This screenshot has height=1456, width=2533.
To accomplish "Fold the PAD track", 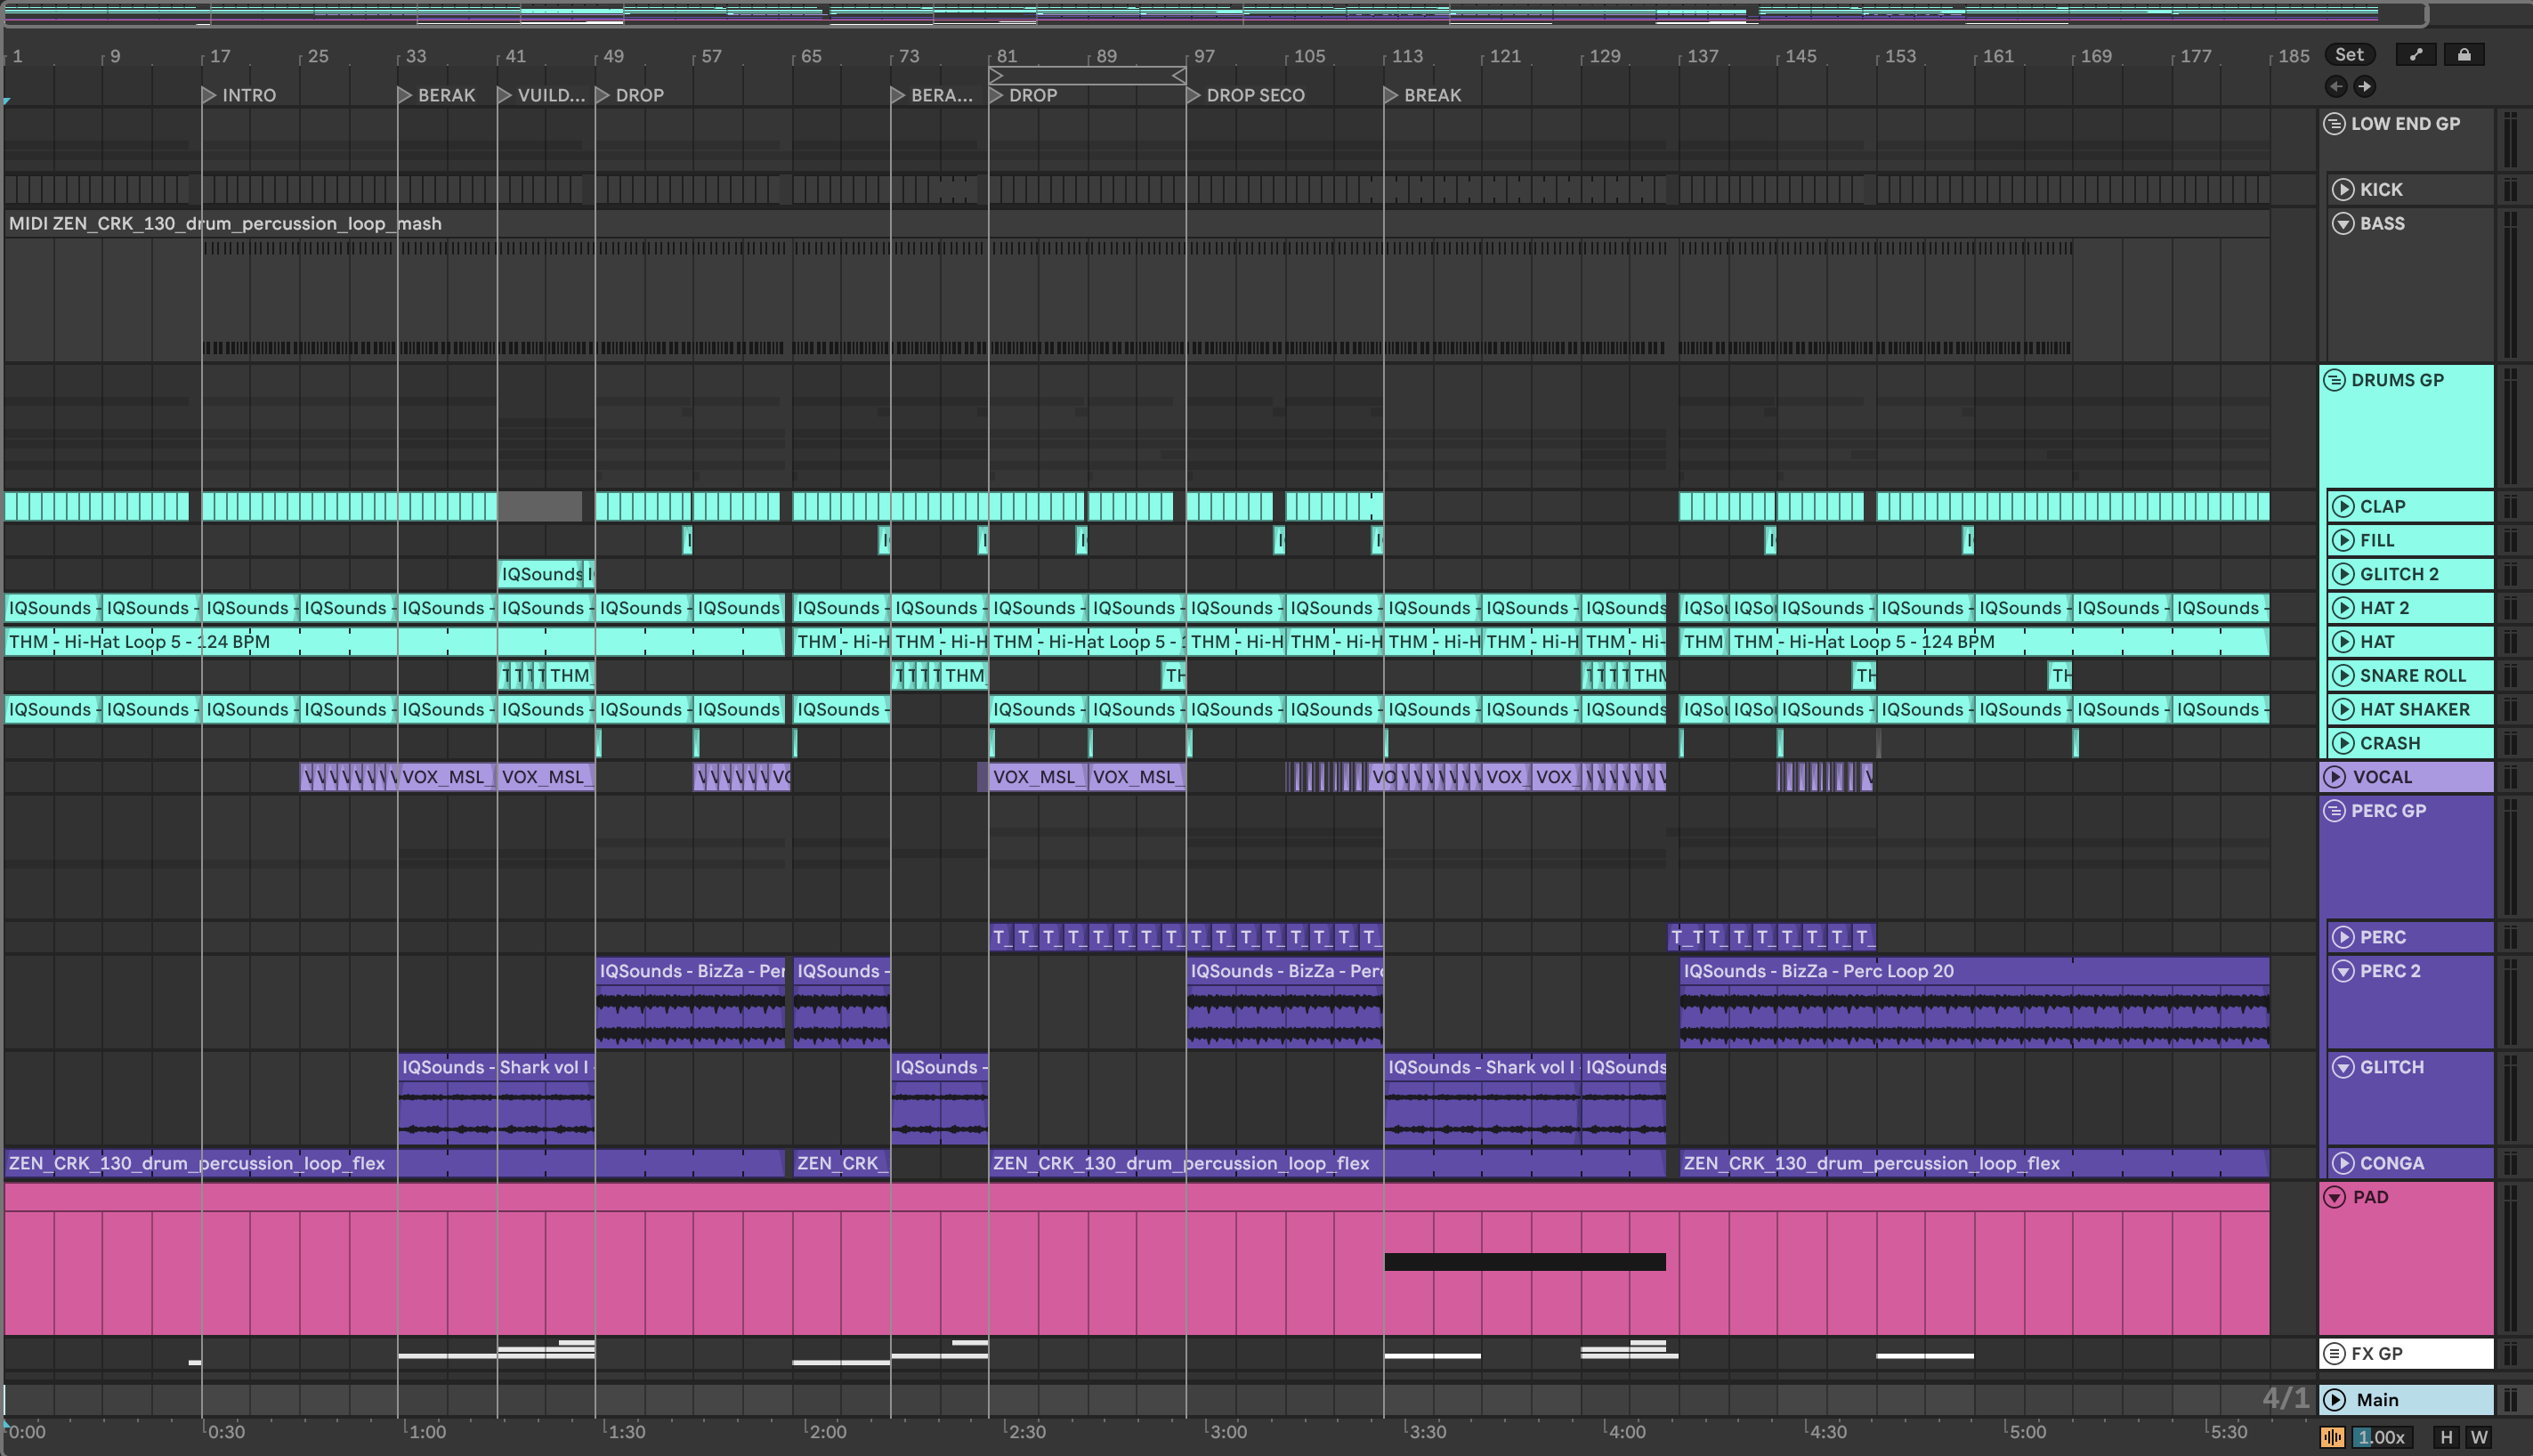I will [x=2335, y=1198].
